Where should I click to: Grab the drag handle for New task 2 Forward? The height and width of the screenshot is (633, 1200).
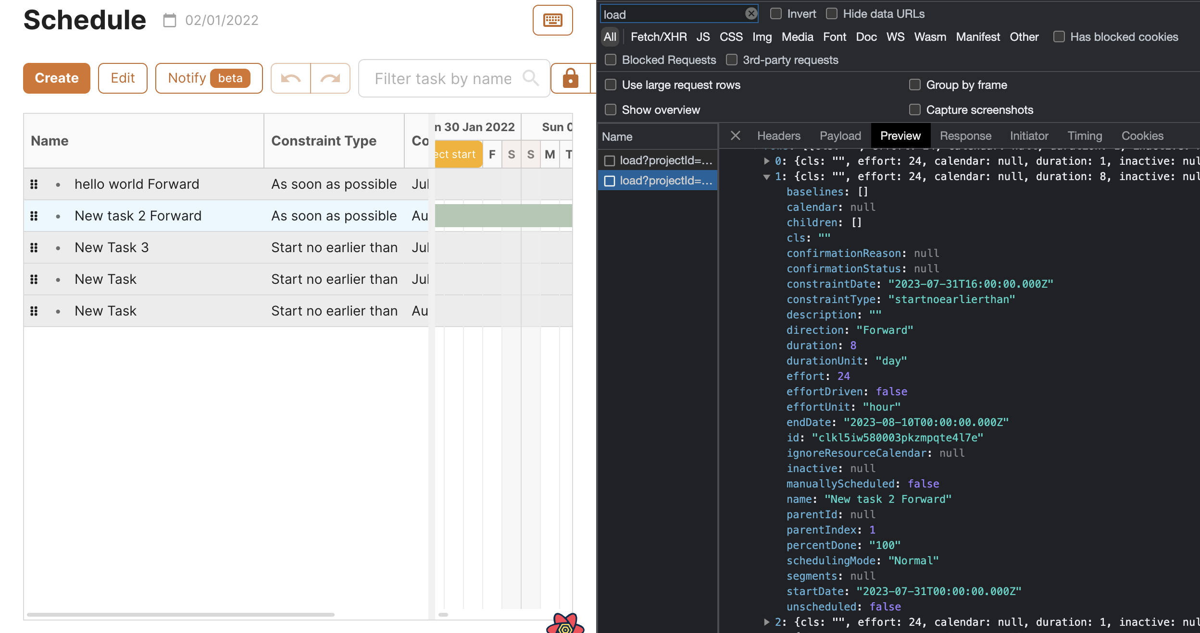(34, 216)
